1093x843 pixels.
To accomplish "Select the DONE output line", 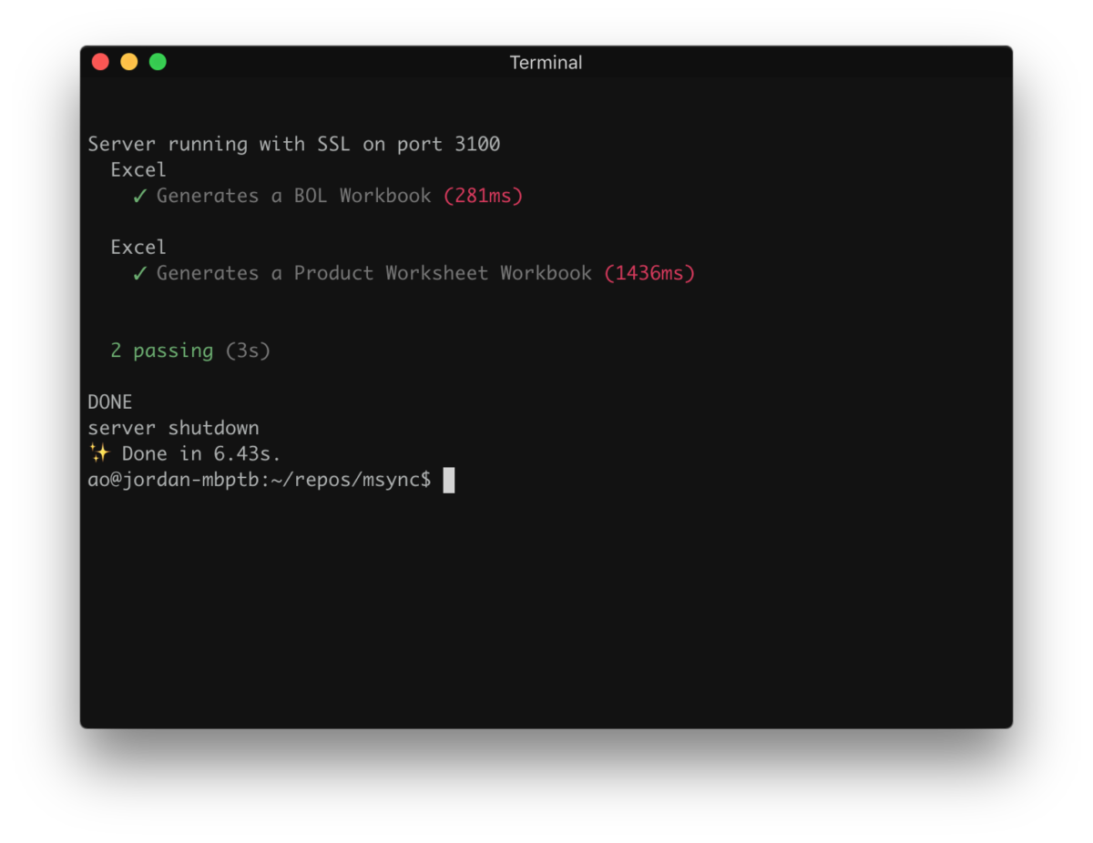I will click(x=109, y=401).
